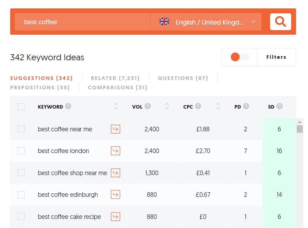Click the 'best coffee london' keyword

pos(63,151)
